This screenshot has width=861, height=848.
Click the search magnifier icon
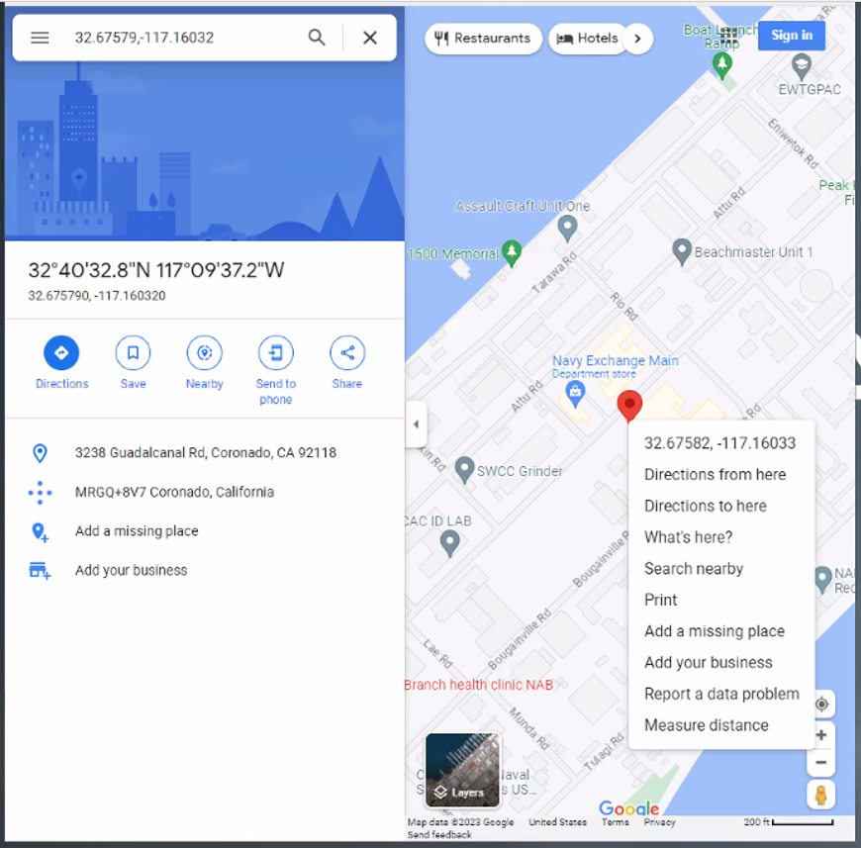point(317,38)
